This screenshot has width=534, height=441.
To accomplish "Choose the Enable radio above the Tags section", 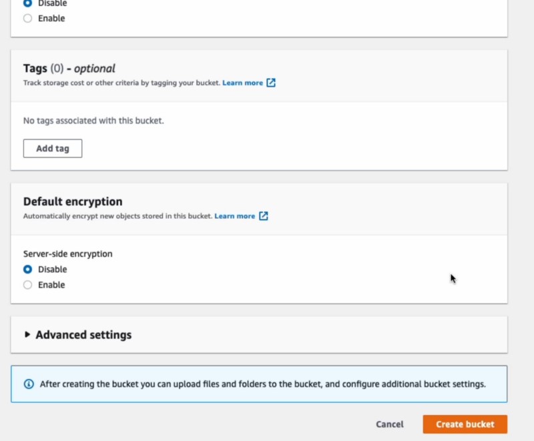I will (x=27, y=19).
